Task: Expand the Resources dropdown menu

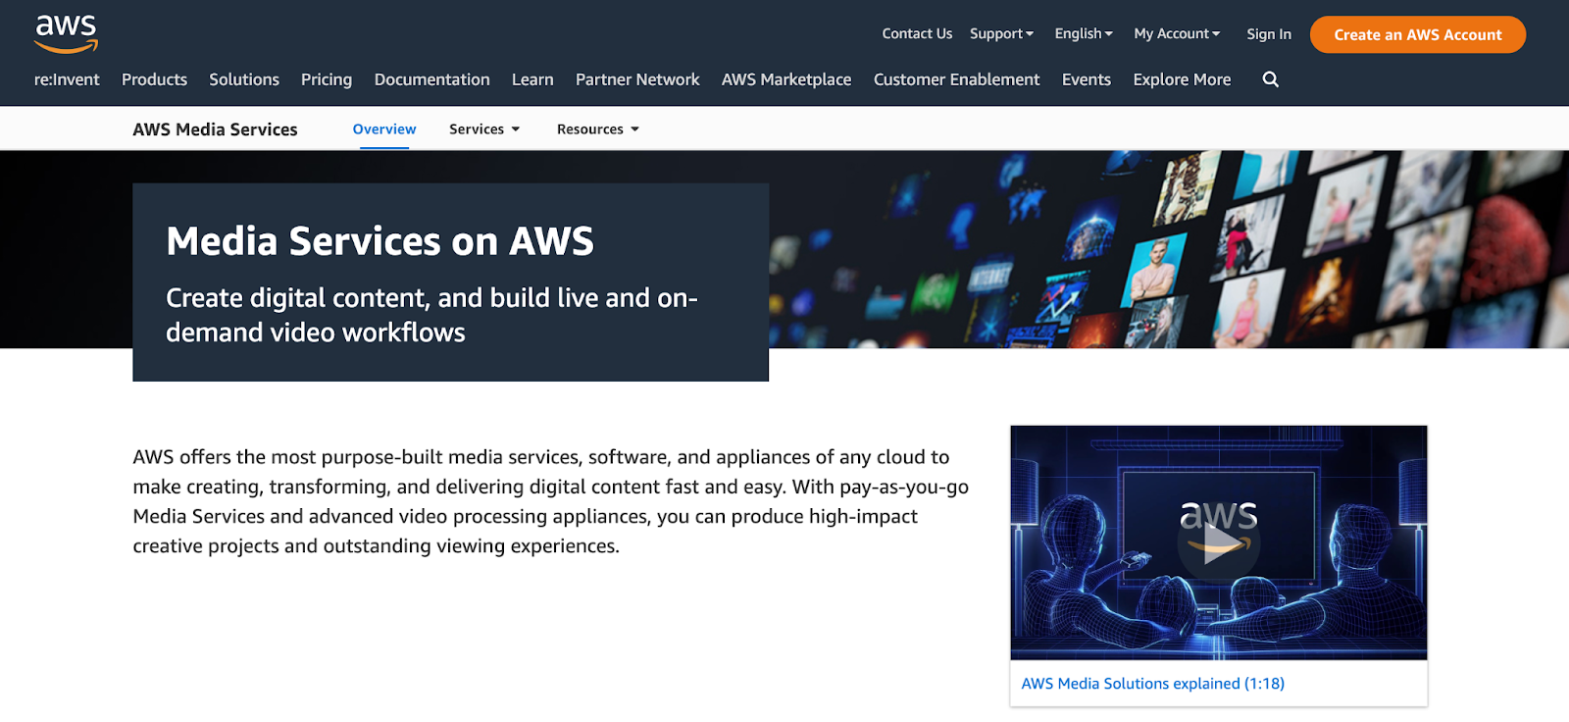Action: (x=598, y=129)
